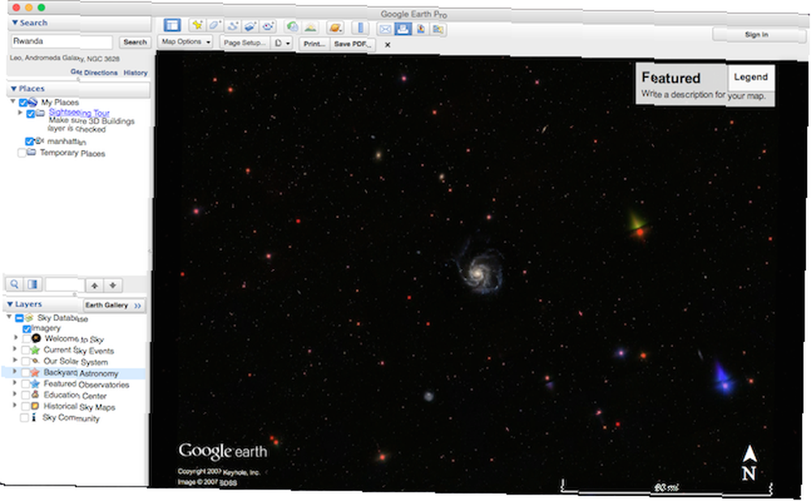Enable the Backyard Astronomy checkbox

[25, 372]
